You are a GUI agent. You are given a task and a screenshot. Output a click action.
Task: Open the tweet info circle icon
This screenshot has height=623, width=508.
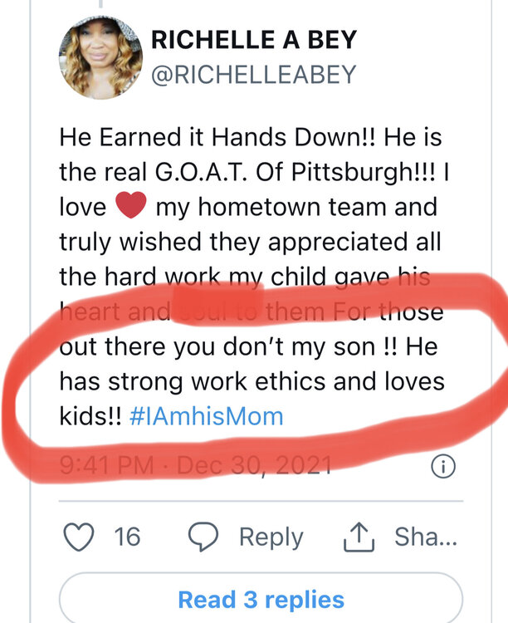click(445, 468)
